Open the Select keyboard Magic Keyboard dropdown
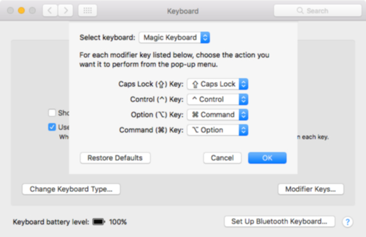This screenshot has height=237, width=366. pos(174,38)
